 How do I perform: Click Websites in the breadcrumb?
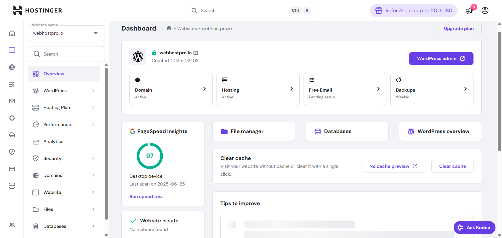point(187,28)
